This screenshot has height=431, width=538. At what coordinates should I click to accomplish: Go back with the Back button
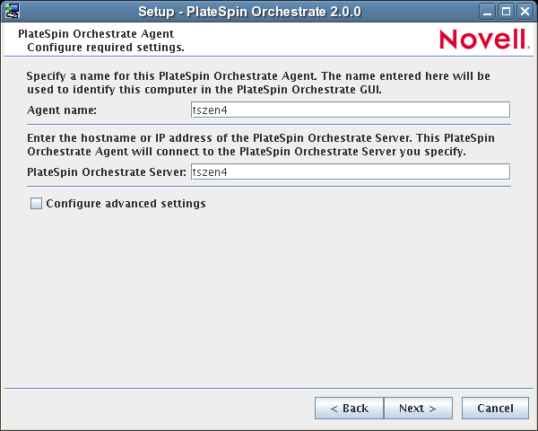tap(349, 409)
